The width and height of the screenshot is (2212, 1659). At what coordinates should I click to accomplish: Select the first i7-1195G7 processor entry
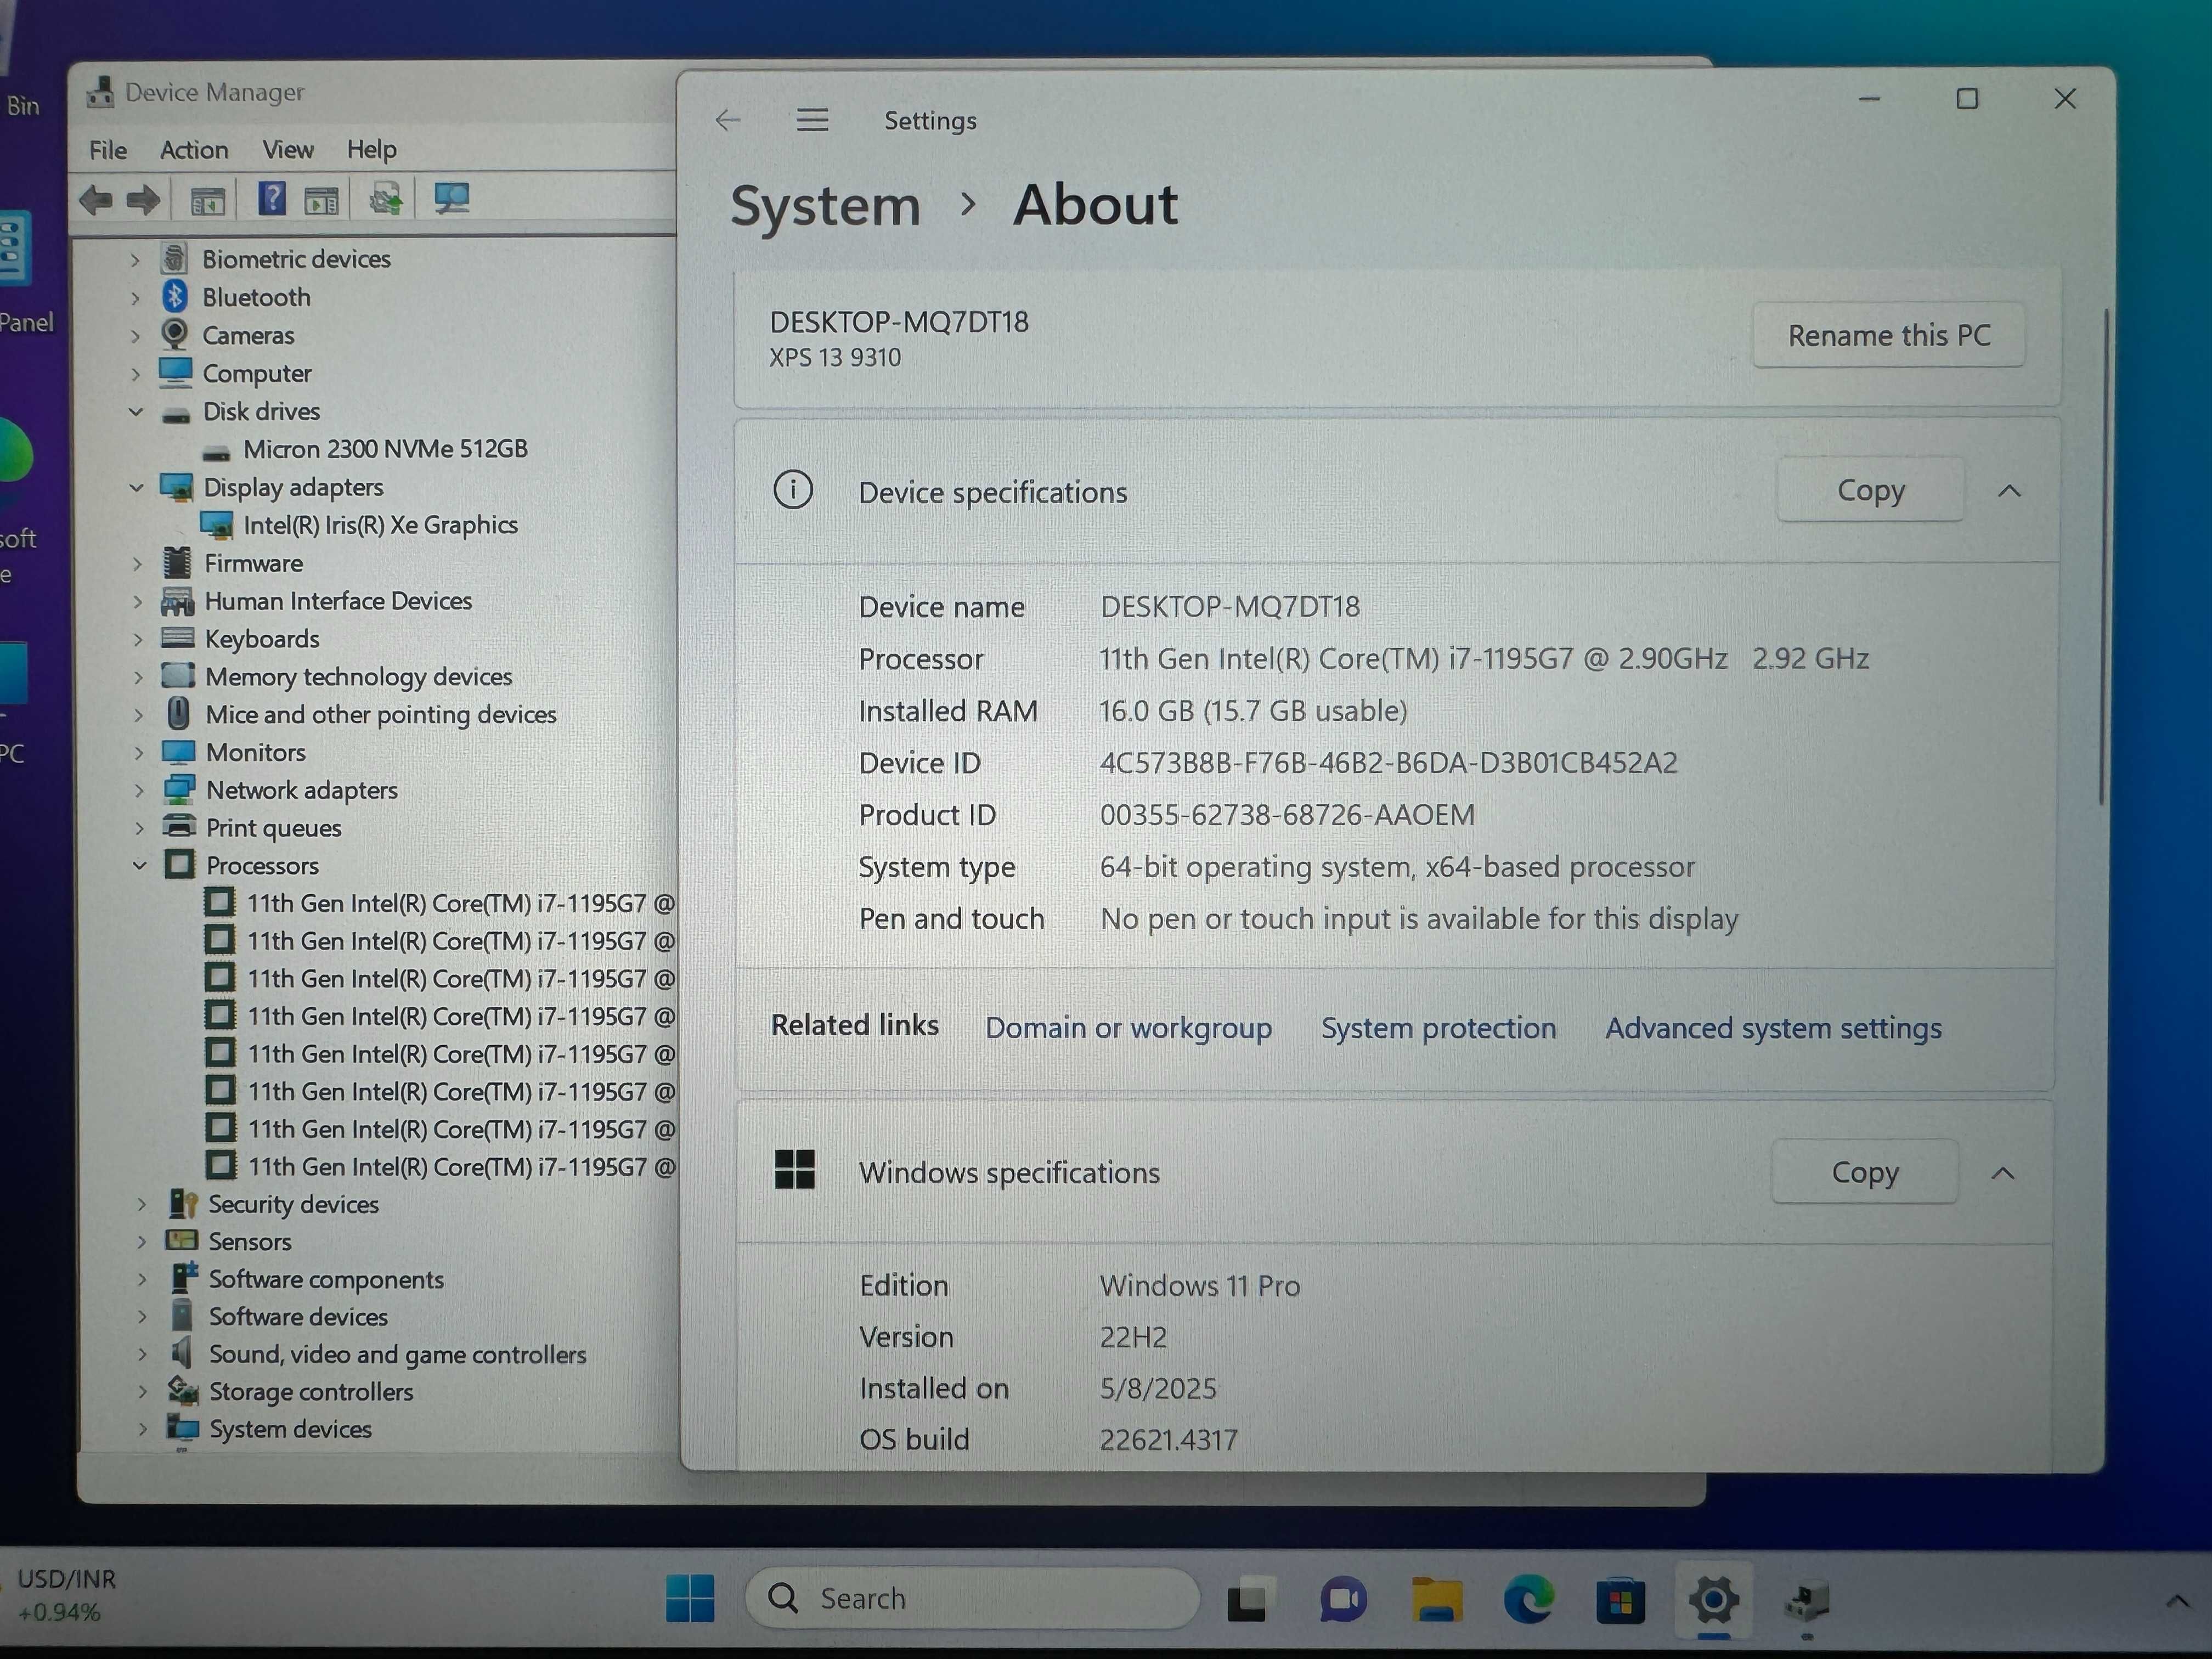tap(460, 903)
